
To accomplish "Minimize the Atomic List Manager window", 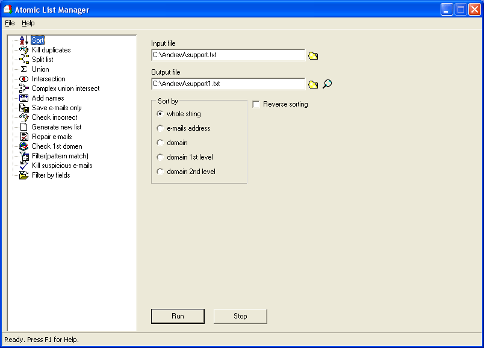I will [x=446, y=9].
